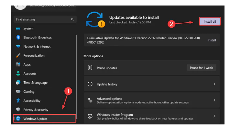Image resolution: width=230 pixels, height=128 pixels.
Task: Click the large update status sync icon
Action: (95, 19)
